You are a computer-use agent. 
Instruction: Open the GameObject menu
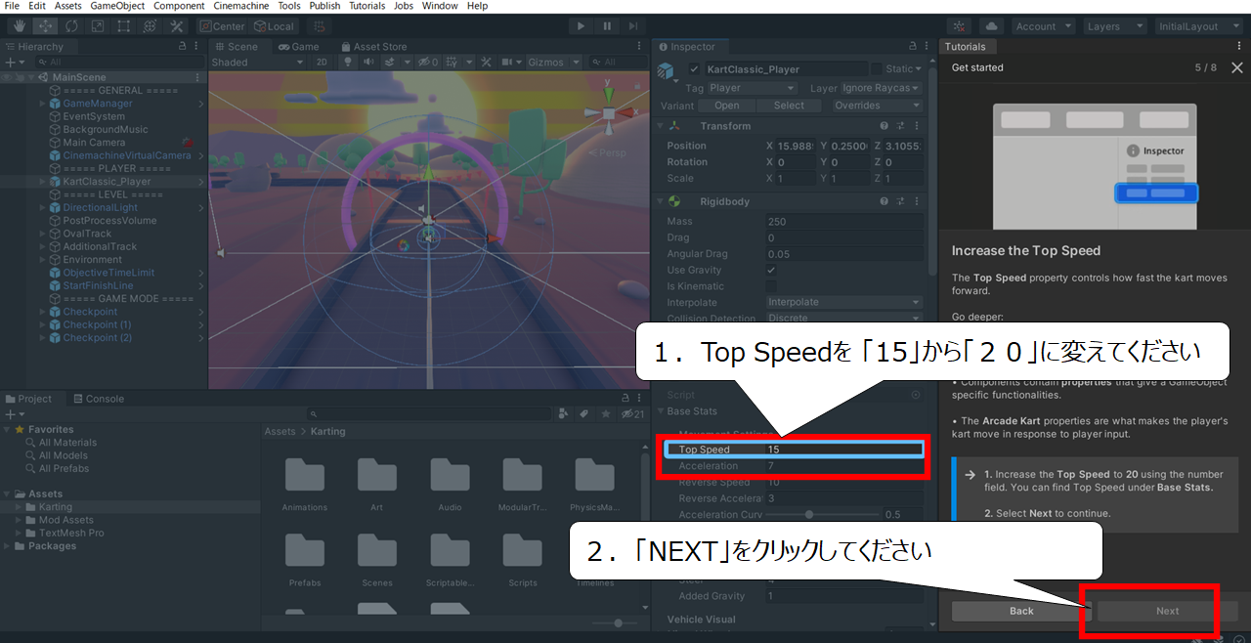tap(117, 6)
